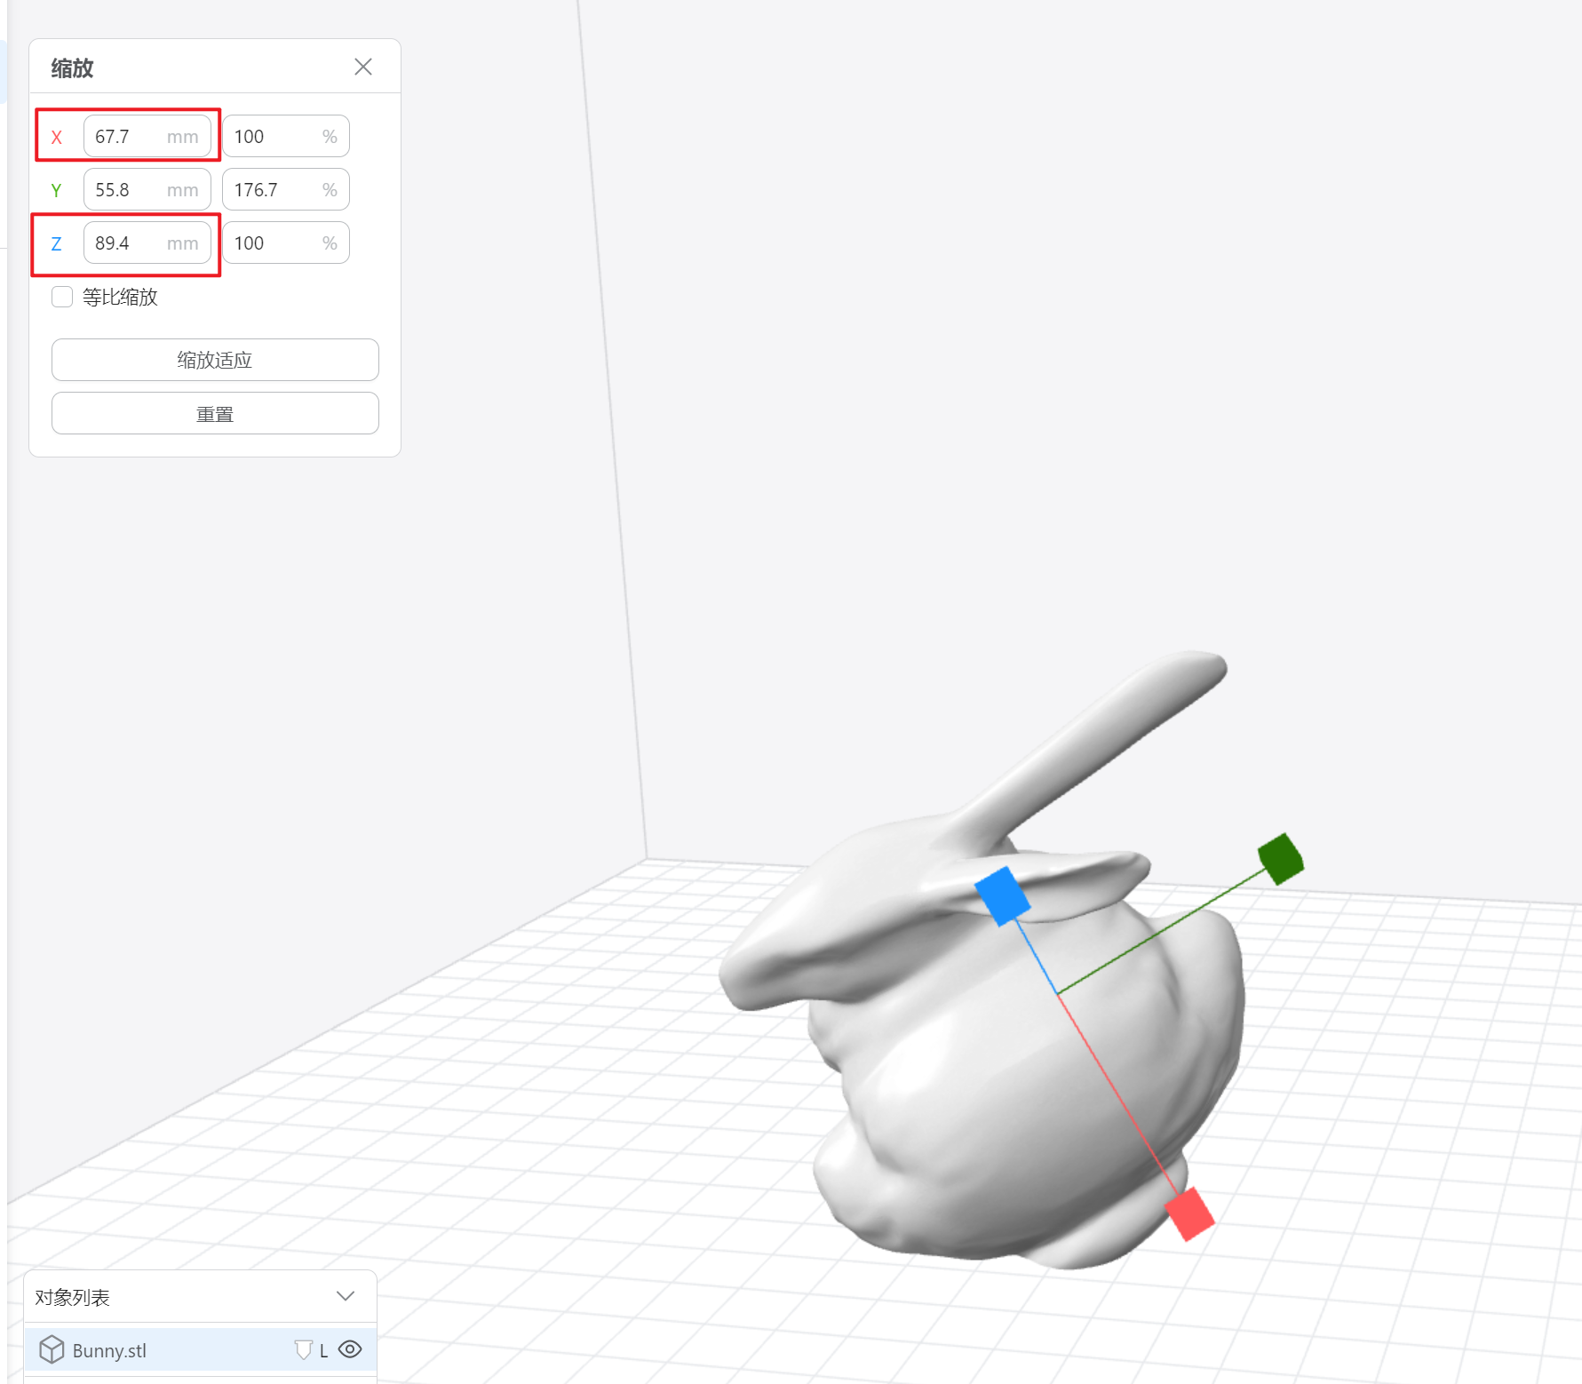Click the Y percentage input showing 176.7

(286, 189)
